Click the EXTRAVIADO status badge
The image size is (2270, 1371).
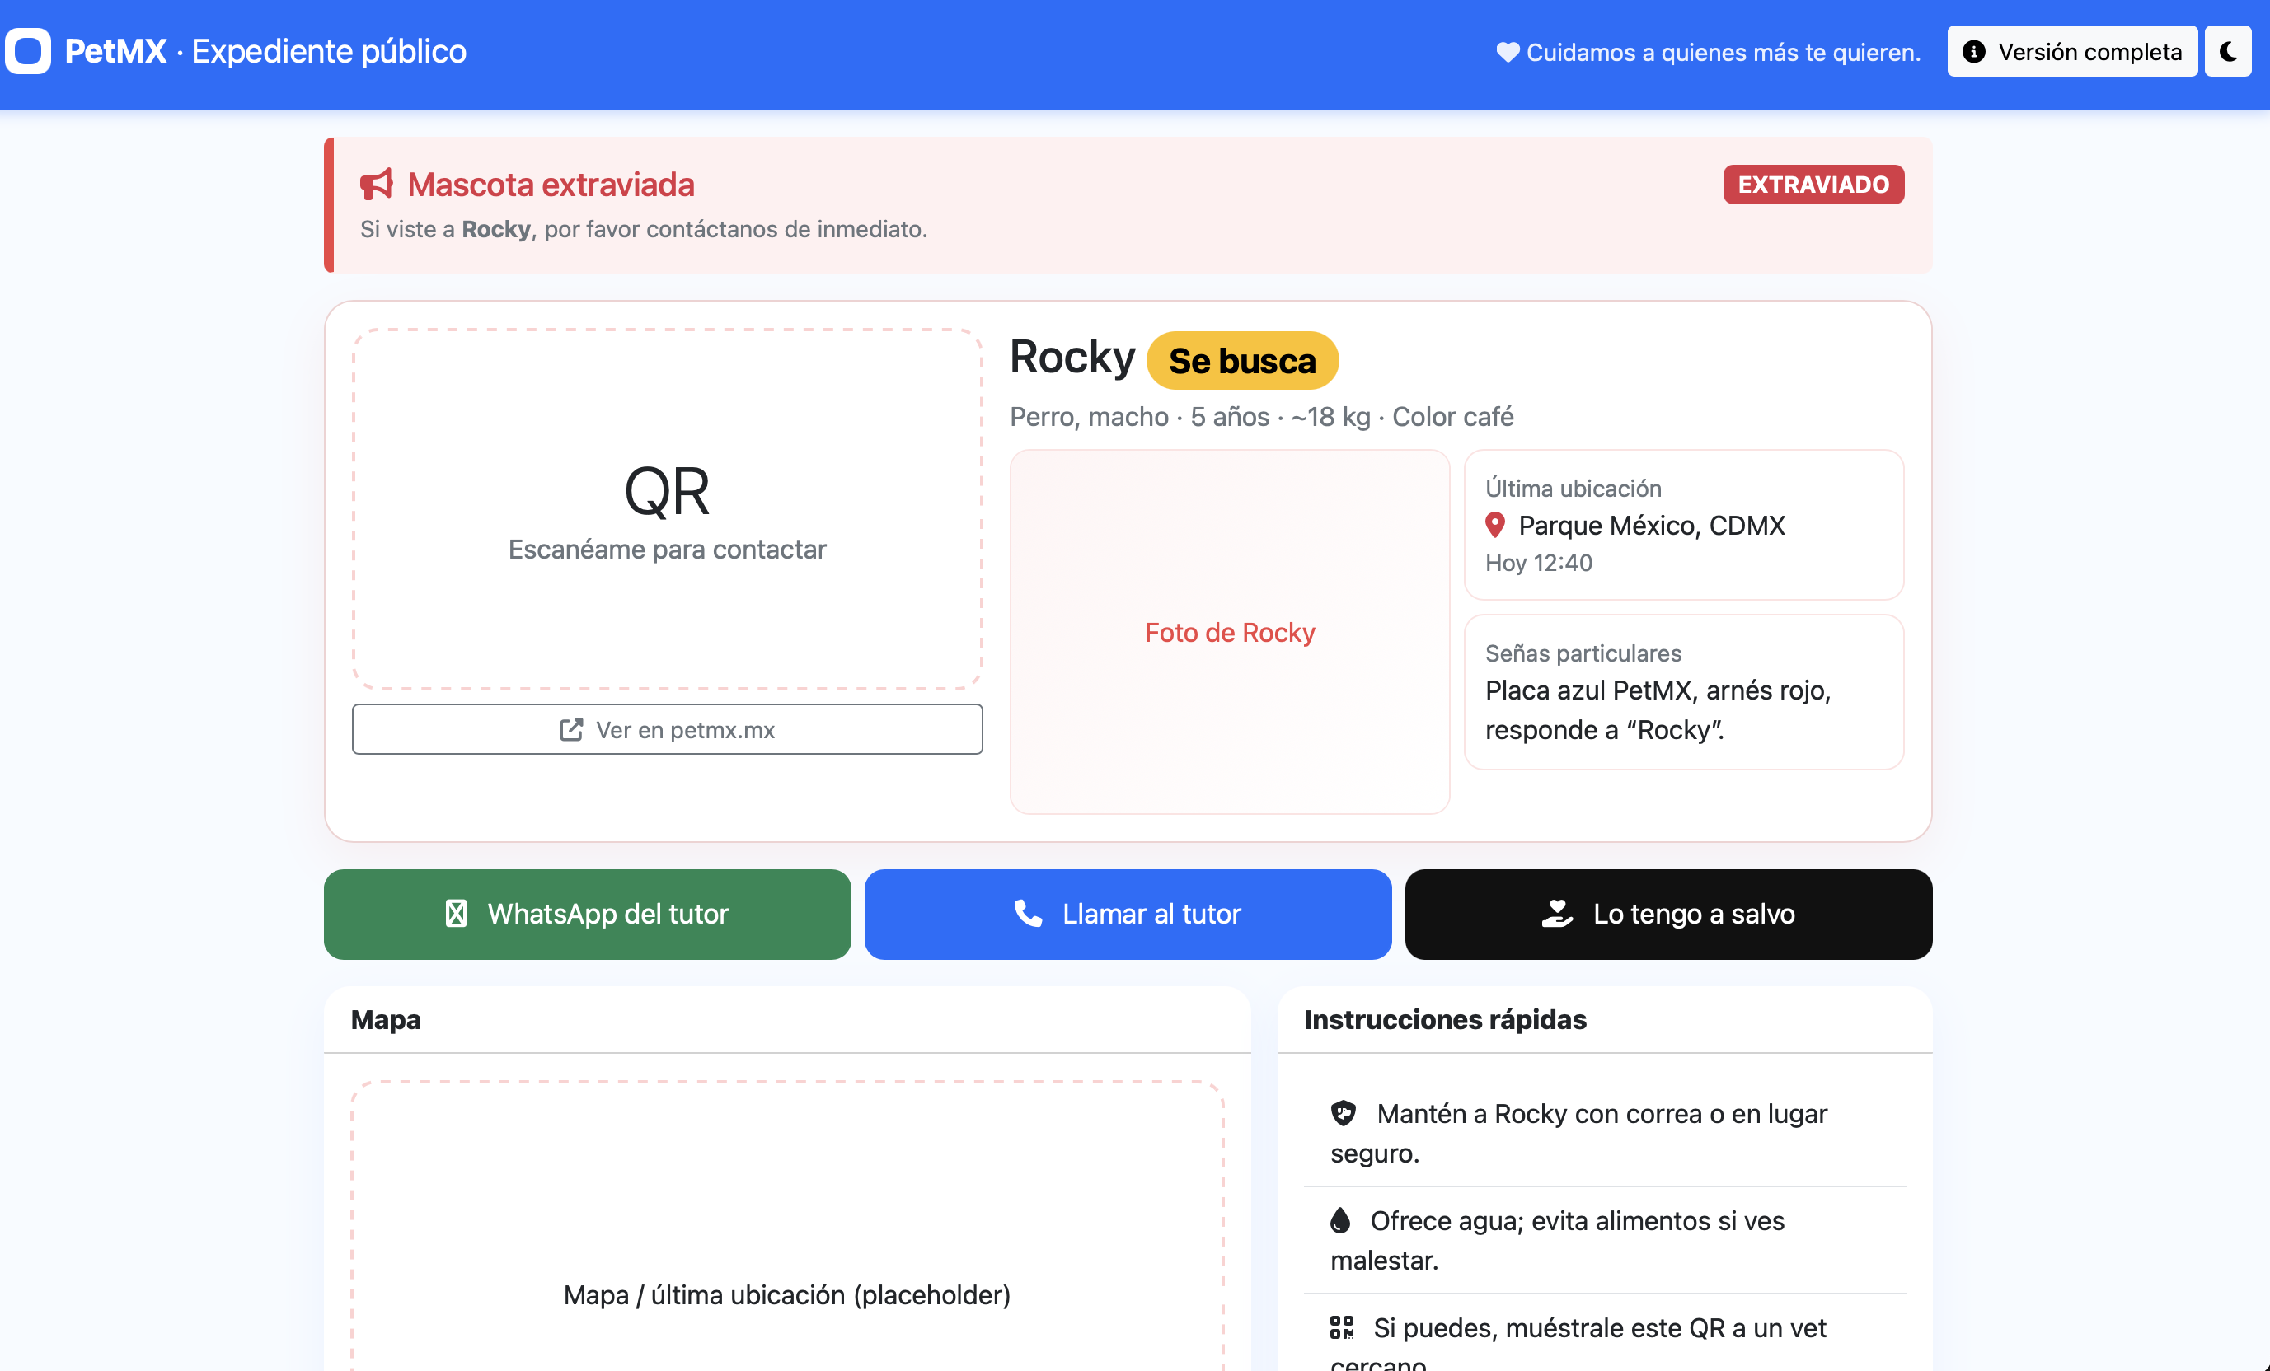point(1813,185)
